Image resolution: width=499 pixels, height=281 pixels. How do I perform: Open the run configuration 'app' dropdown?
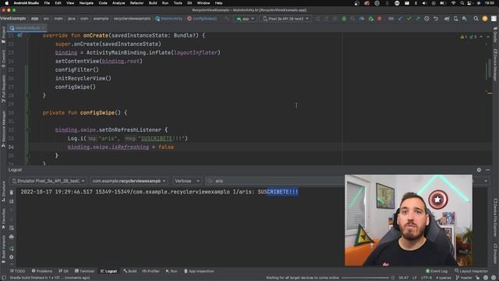click(246, 19)
